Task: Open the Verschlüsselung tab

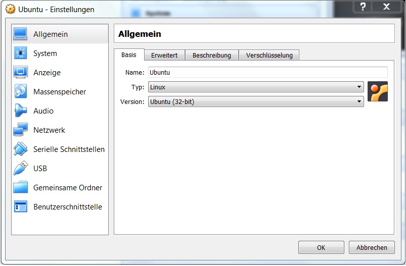Action: pyautogui.click(x=269, y=56)
